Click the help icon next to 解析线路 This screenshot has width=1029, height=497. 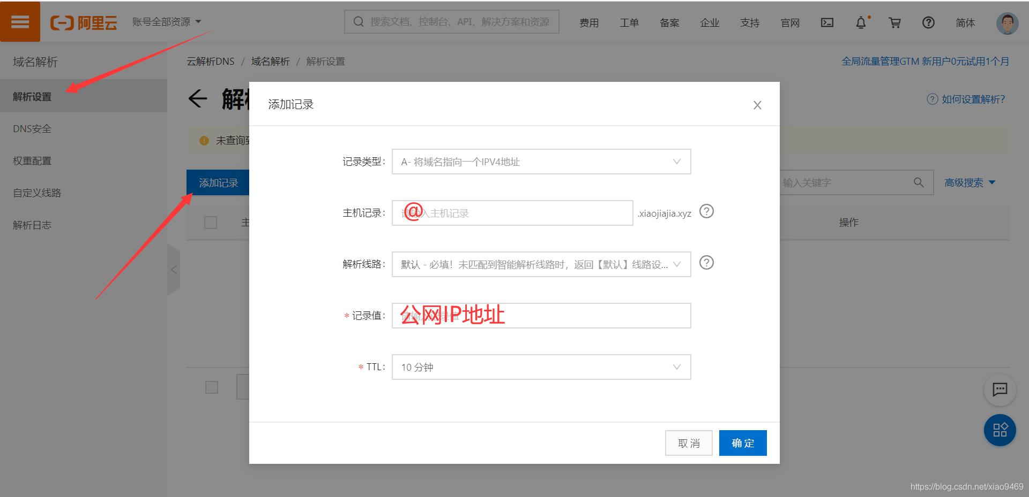click(x=706, y=263)
